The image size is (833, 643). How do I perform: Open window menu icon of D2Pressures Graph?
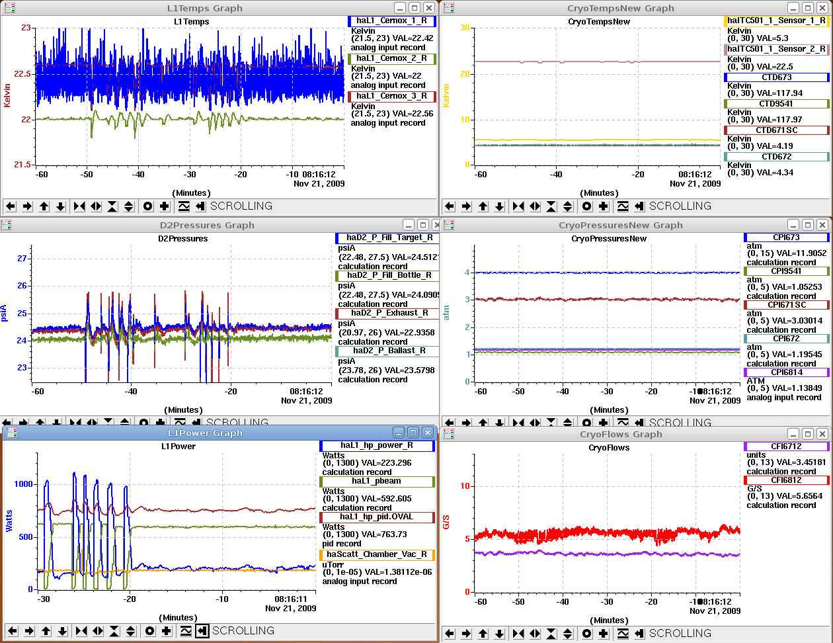[x=7, y=225]
